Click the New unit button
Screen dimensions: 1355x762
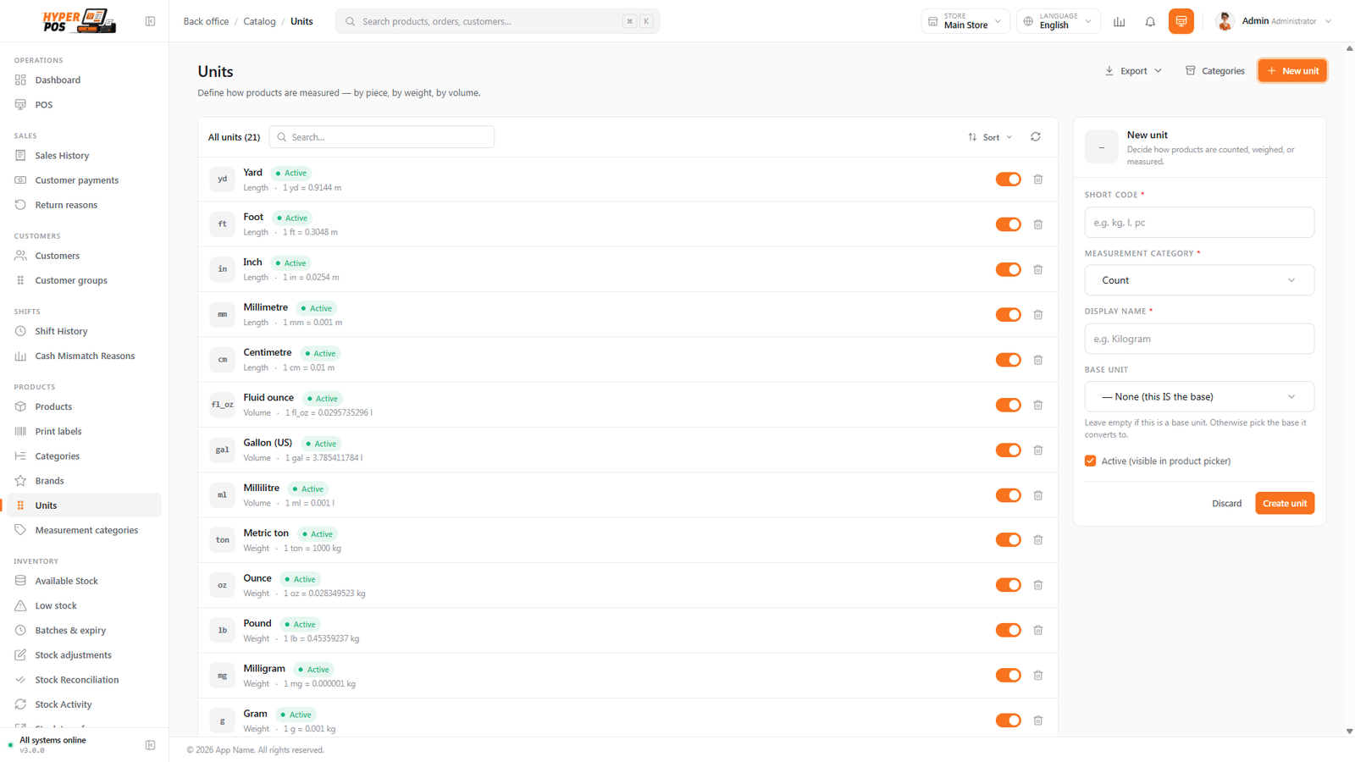1292,71
